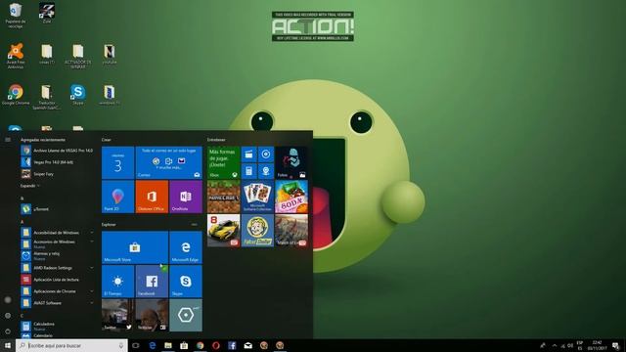Open Google Chrome on the taskbar
626x352 pixels.
(200, 345)
